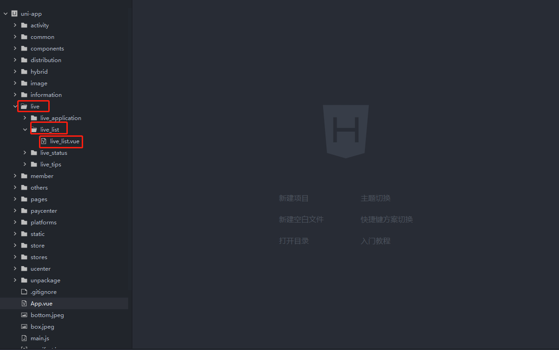Click the information folder icon
The image size is (559, 350).
(x=24, y=95)
